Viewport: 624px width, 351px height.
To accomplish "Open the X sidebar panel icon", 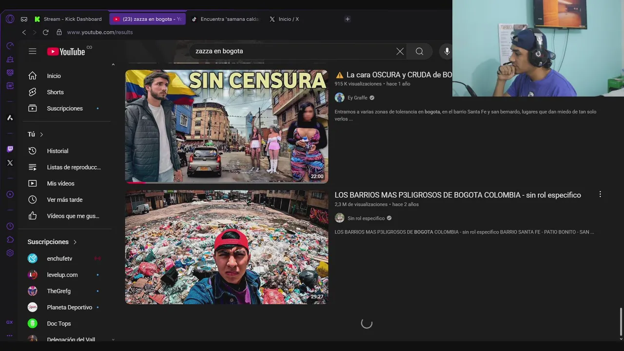I will click(x=10, y=163).
